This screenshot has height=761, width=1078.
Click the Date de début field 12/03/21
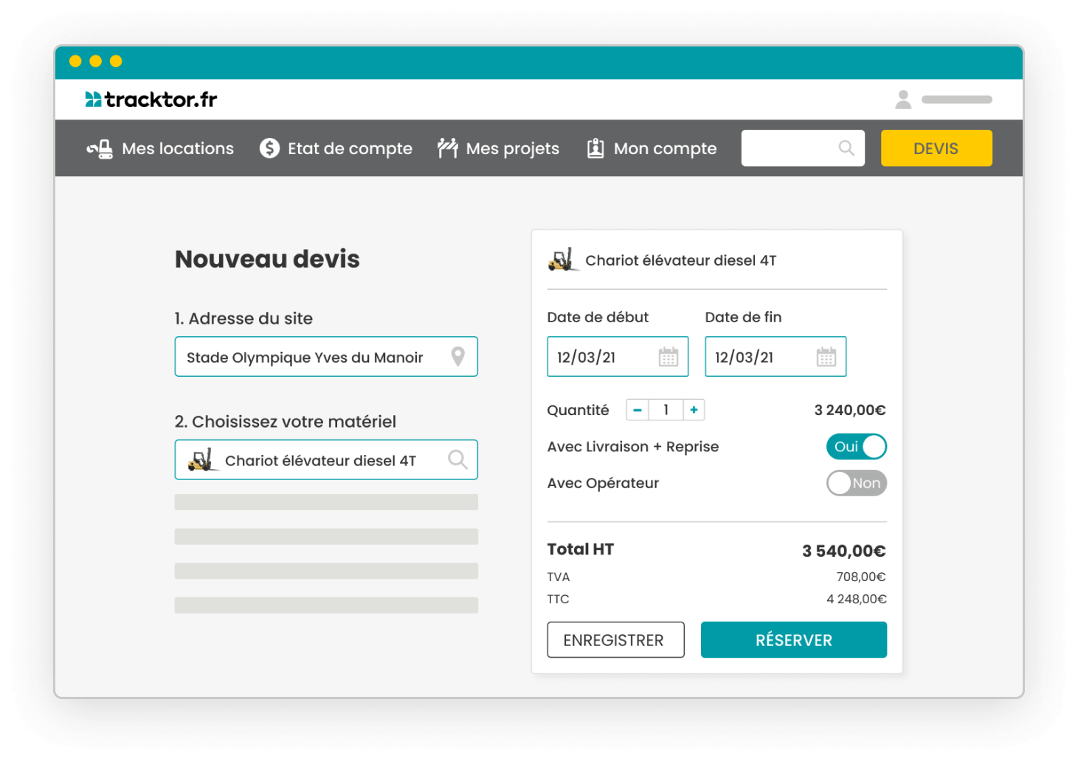[x=618, y=357]
